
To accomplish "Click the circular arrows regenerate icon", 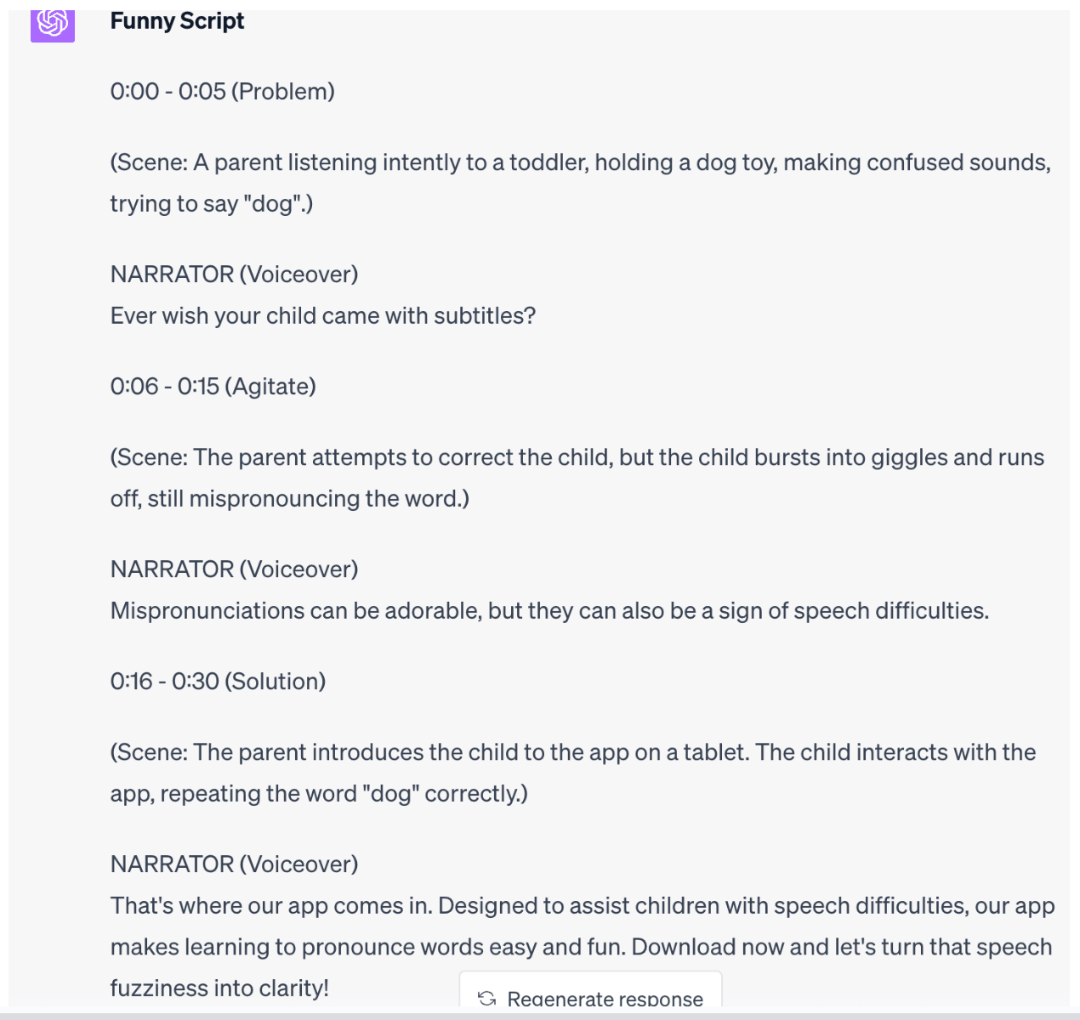I will tap(487, 998).
